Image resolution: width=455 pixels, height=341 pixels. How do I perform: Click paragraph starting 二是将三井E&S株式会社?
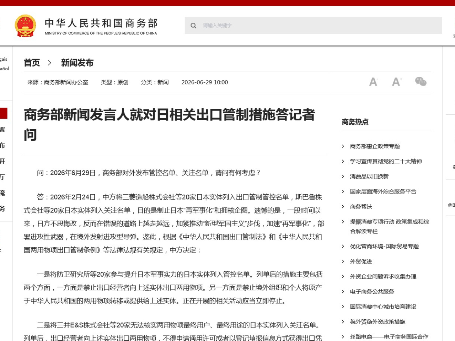tap(173, 331)
